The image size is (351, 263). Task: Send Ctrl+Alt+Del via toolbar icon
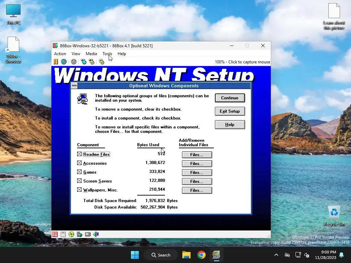[x=84, y=62]
